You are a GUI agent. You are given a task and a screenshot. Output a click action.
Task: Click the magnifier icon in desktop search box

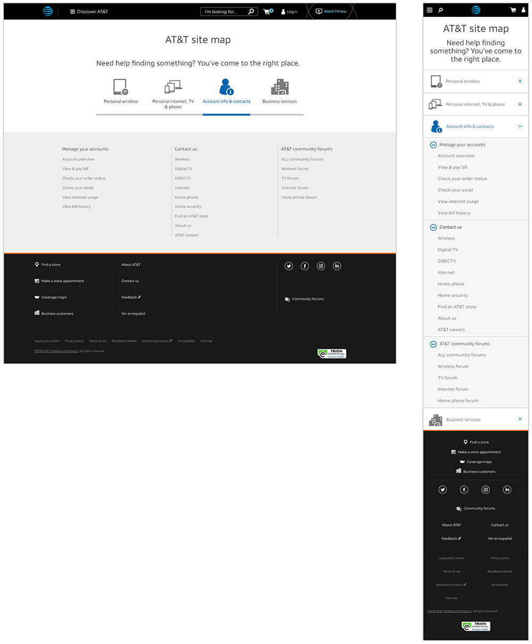(251, 11)
